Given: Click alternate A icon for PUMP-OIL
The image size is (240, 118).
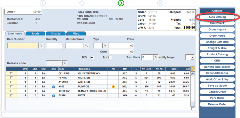Looking at the screenshot, I should (113, 87).
